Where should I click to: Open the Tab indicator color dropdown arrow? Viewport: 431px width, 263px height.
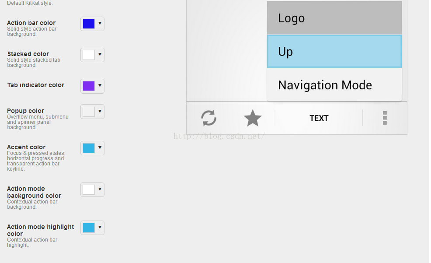click(100, 86)
